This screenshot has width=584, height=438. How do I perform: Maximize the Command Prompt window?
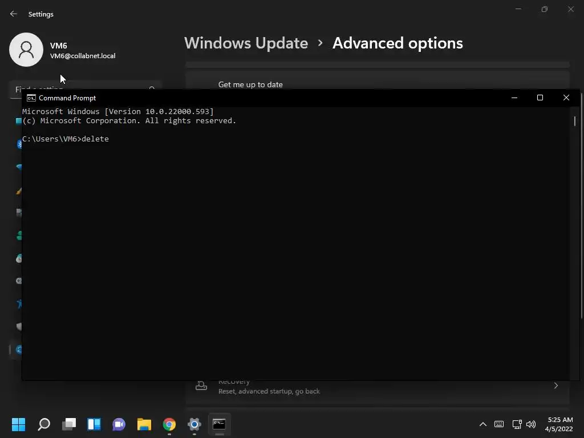[x=540, y=98]
